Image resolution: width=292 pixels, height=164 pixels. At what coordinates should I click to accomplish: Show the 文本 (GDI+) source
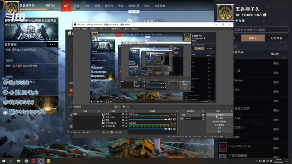click(x=123, y=117)
